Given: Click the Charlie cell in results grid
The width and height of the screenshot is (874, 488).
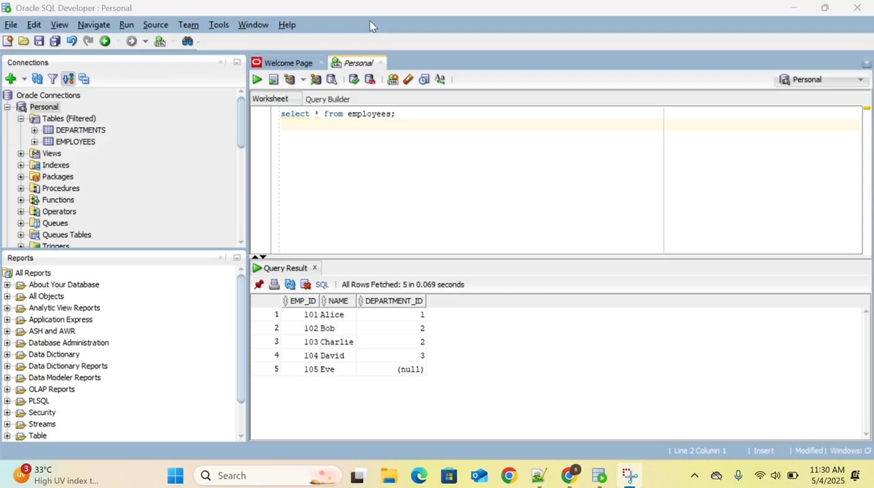Looking at the screenshot, I should click(337, 342).
